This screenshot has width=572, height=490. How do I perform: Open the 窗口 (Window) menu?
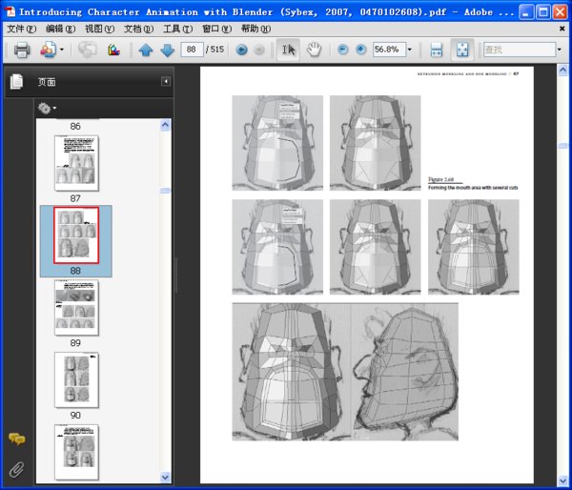click(216, 29)
